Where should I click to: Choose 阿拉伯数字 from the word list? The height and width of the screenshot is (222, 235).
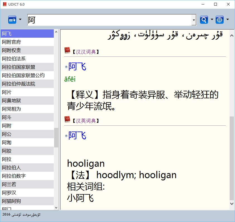click(x=14, y=176)
